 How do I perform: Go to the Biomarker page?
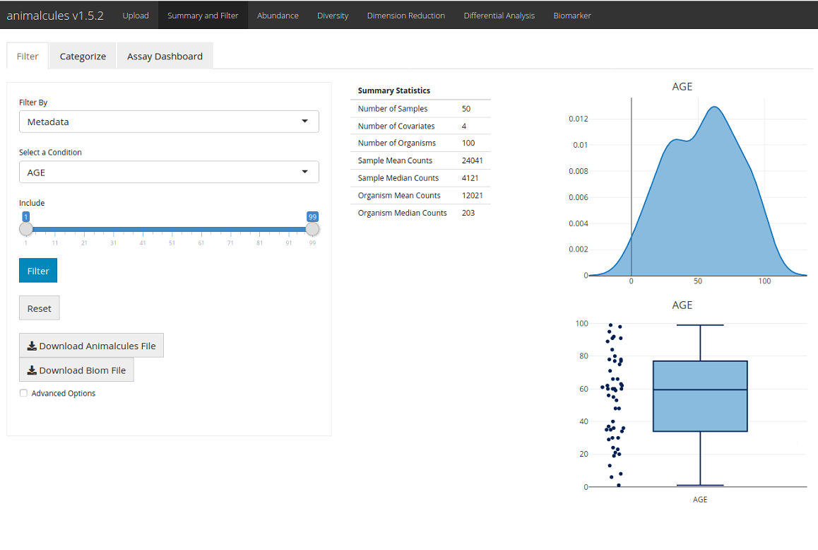[x=572, y=16]
